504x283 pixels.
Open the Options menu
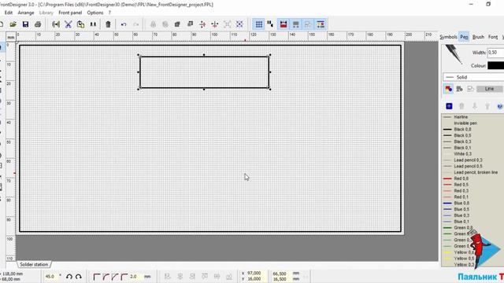point(95,13)
